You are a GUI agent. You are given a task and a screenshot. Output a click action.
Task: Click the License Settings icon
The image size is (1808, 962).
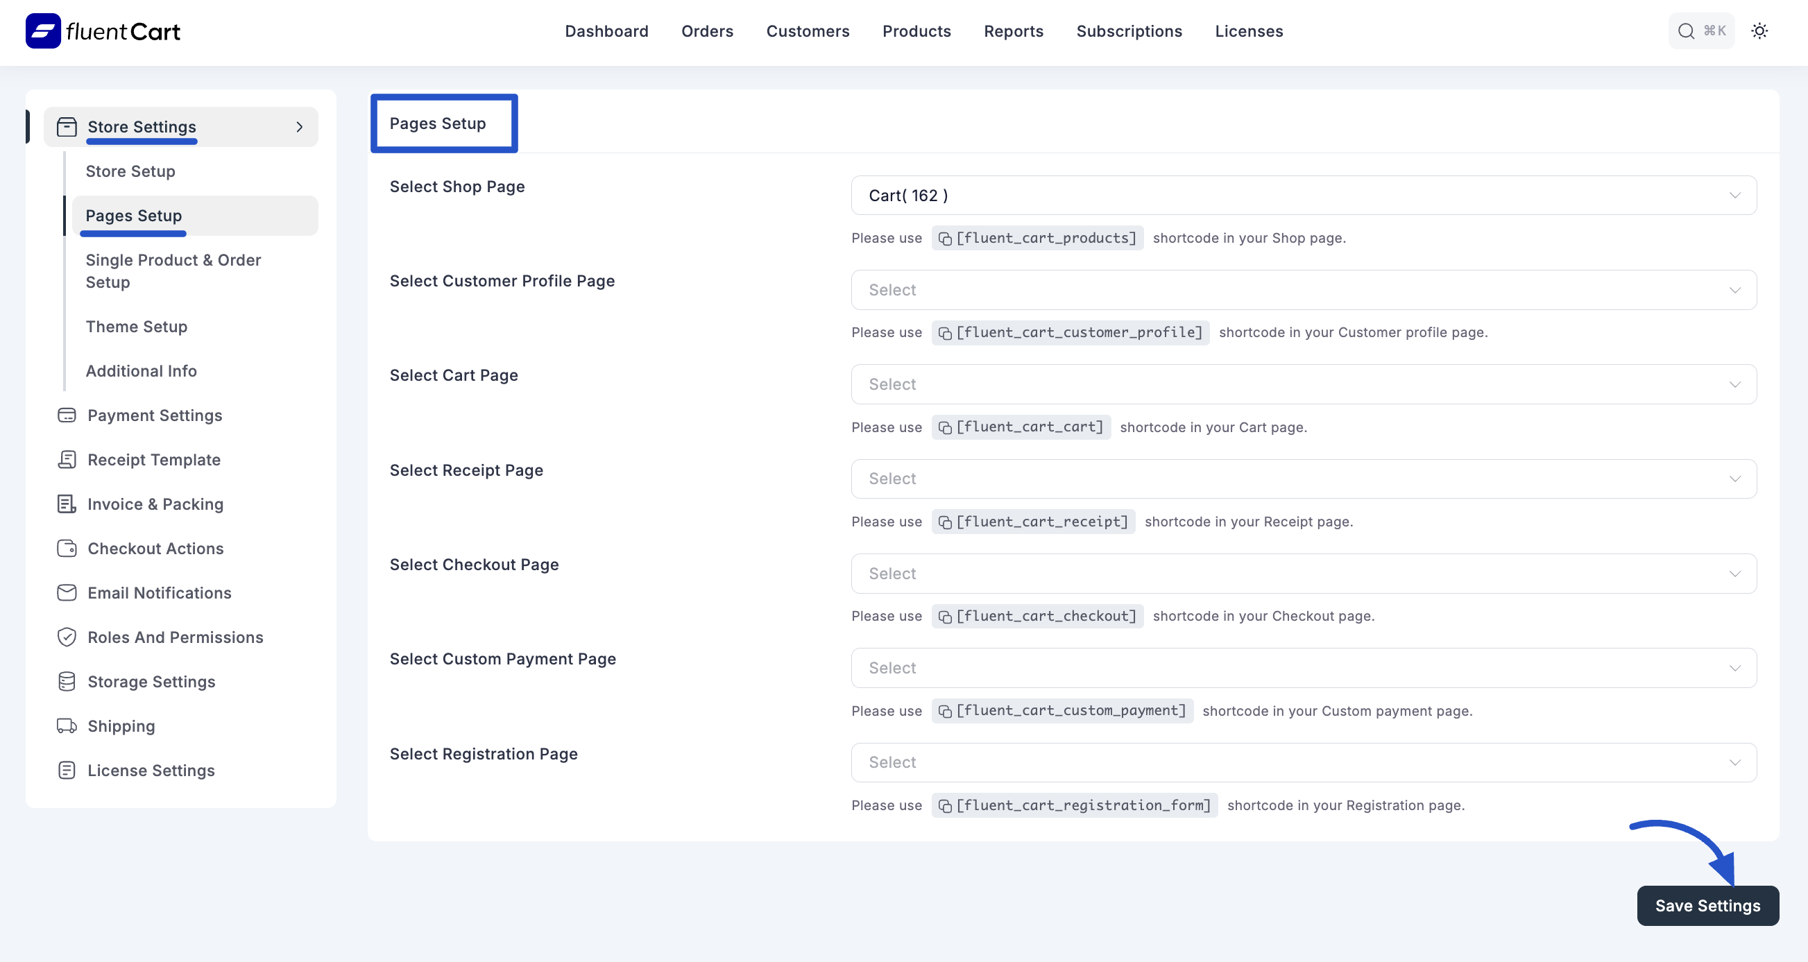tap(67, 771)
